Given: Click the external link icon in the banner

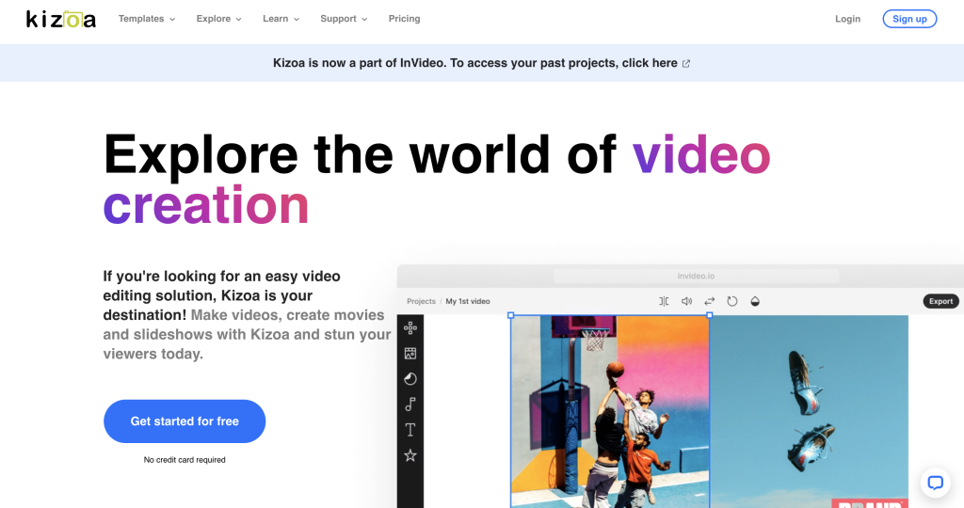Looking at the screenshot, I should pyautogui.click(x=686, y=63).
